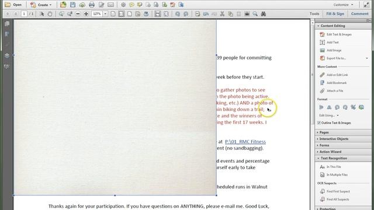The image size is (374, 210).
Task: Click Add Text tool
Action: click(x=329, y=43)
